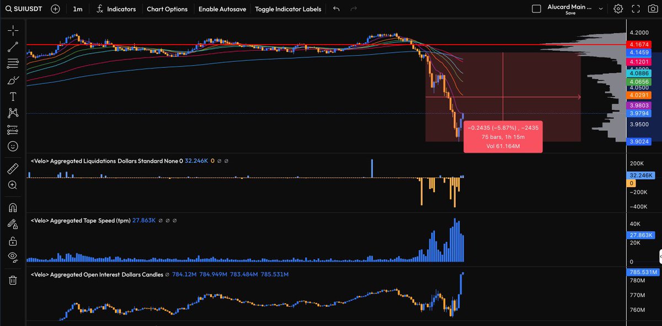Viewport: 662px width, 326px height.
Task: Click the Aggregated Open Interest indicator label
Action: (x=97, y=274)
